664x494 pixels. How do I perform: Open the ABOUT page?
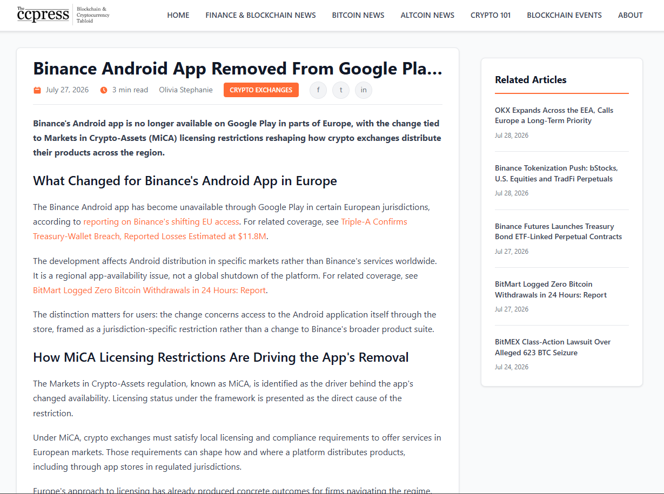(x=631, y=15)
